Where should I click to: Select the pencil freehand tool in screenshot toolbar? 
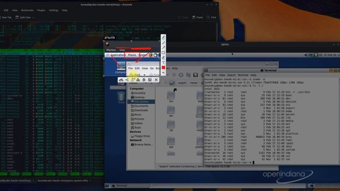coord(164,38)
